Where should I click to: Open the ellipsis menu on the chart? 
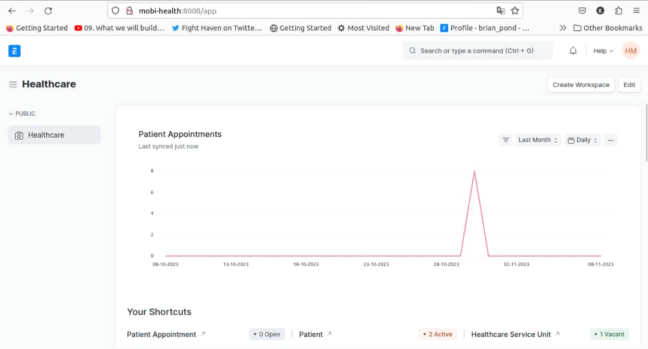click(x=611, y=139)
